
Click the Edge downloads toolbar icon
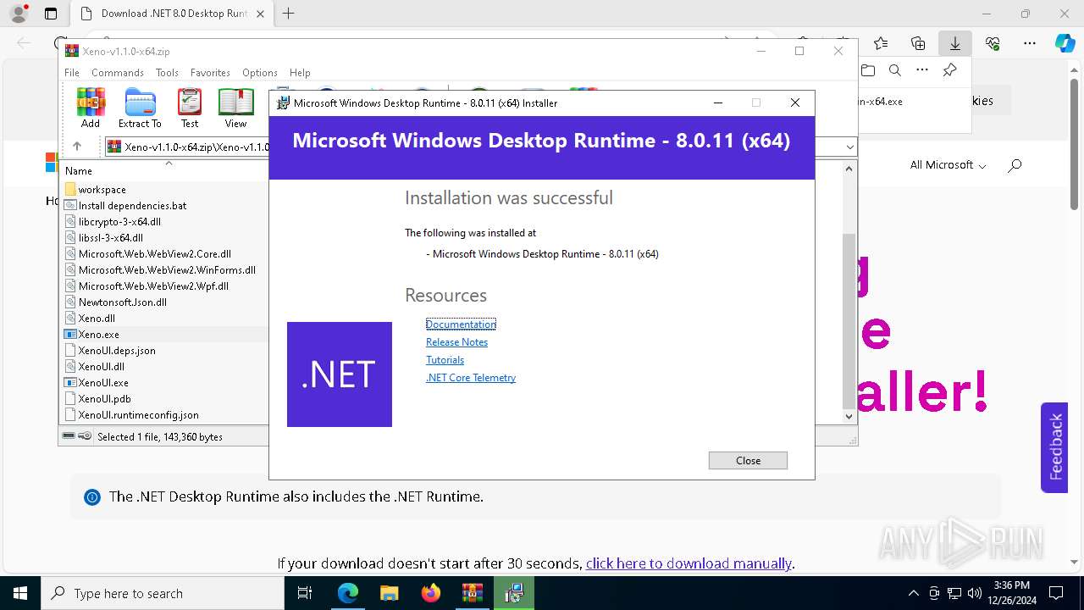point(954,43)
